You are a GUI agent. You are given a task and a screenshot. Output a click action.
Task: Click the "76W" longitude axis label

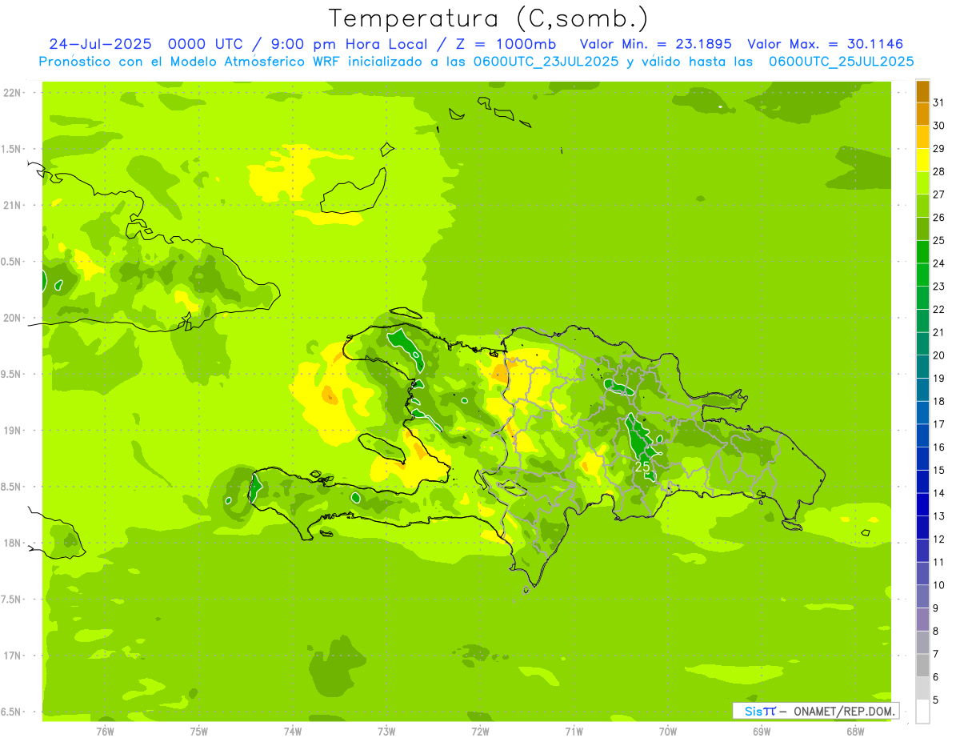[x=105, y=731]
